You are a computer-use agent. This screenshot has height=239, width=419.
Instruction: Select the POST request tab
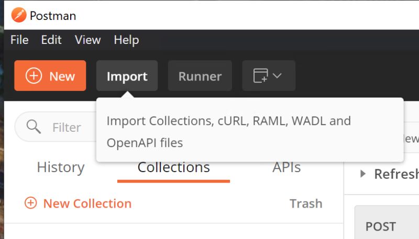pyautogui.click(x=387, y=222)
